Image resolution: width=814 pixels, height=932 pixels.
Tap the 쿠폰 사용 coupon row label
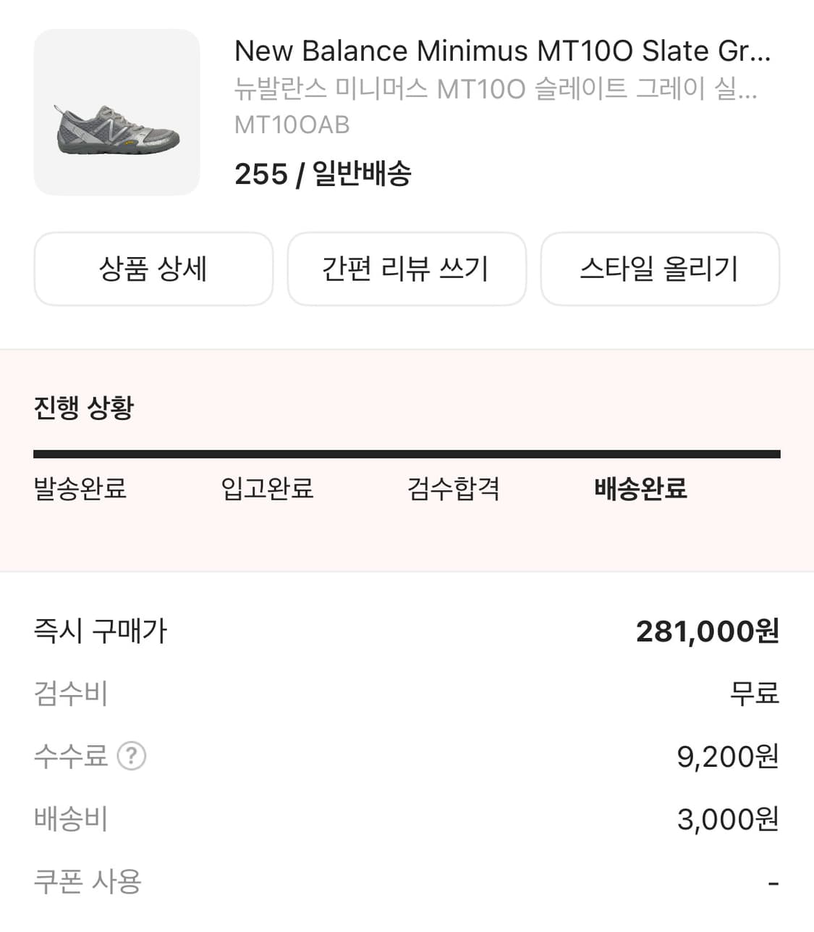click(x=88, y=881)
